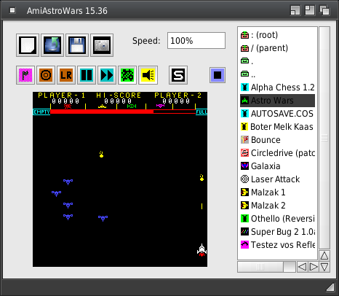
Task: Click the green checkerboard pattern icon
Action: tap(127, 75)
